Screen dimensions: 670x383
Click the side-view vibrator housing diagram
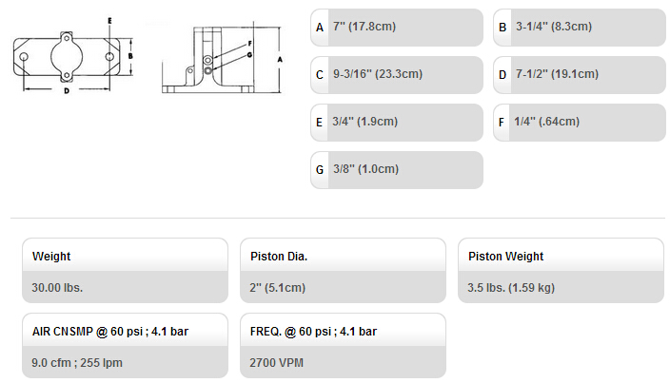222,59
